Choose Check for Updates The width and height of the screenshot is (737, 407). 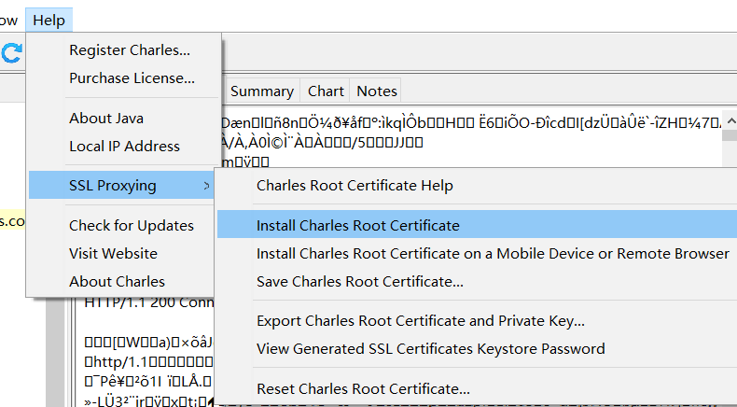121,225
